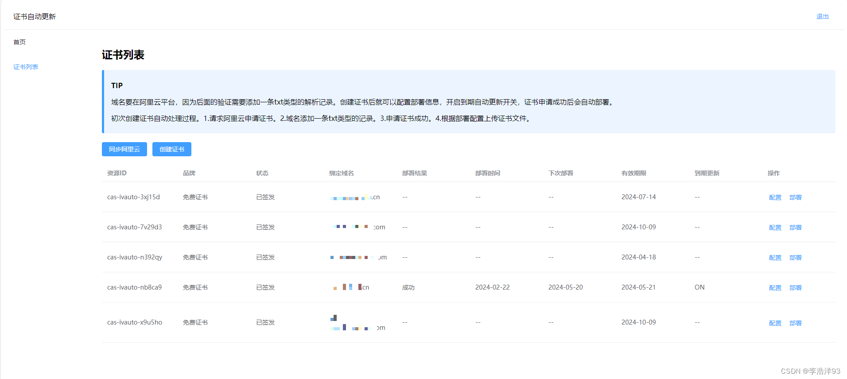Open 配置 for cas-ivauto-x9u5ho
847x379 pixels.
click(775, 323)
